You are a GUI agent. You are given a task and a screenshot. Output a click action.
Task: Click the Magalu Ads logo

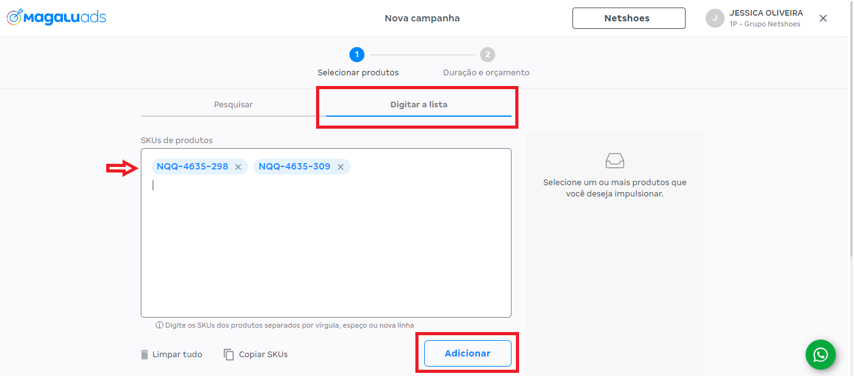[x=56, y=18]
